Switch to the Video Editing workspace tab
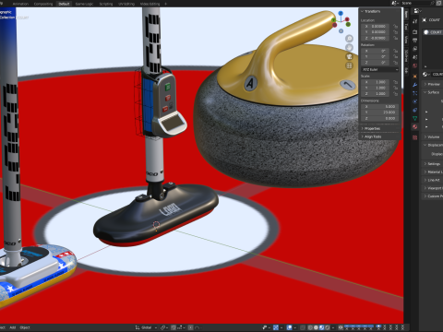 tap(150, 4)
